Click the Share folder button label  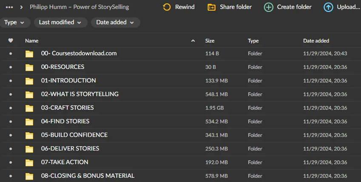tap(236, 7)
